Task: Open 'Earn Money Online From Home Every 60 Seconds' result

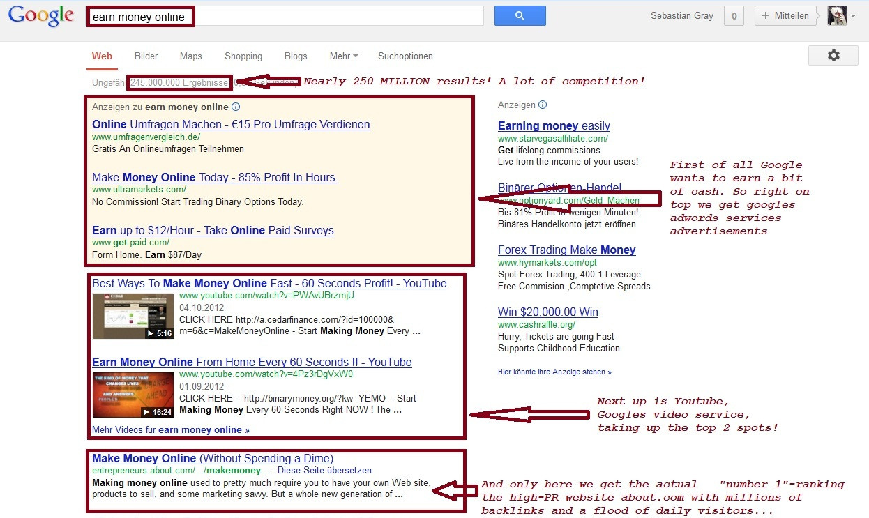Action: [252, 363]
